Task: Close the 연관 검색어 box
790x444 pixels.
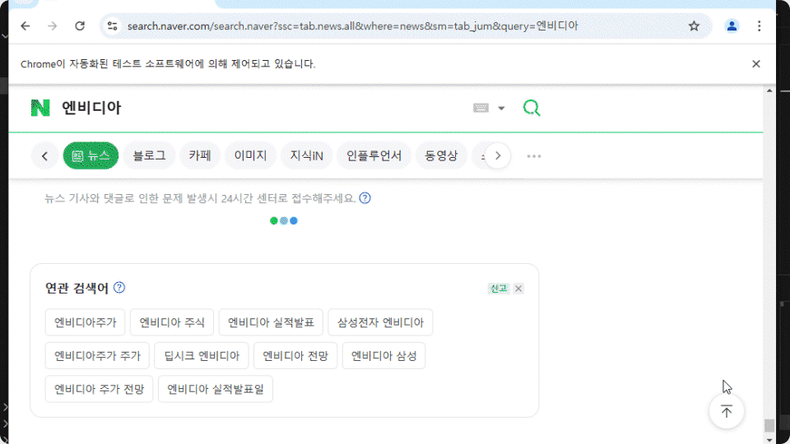Action: pos(518,289)
